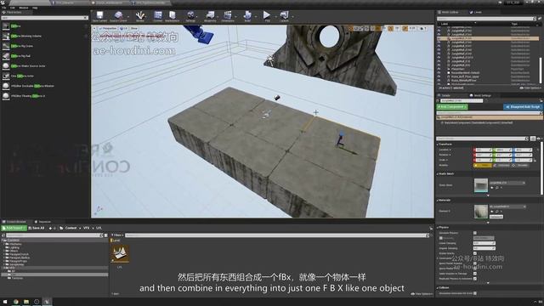The image size is (544, 306).
Task: Toggle Apply Impulse on Damage checkbox
Action: pos(475,274)
